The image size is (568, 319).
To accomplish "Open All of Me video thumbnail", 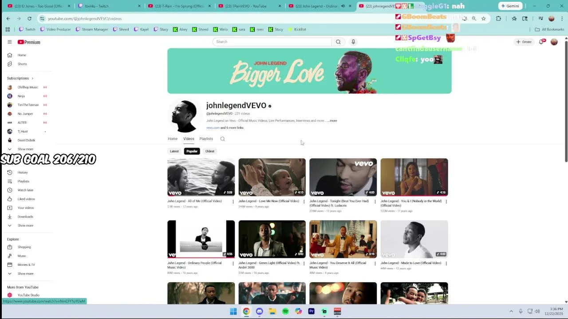I will (x=201, y=177).
